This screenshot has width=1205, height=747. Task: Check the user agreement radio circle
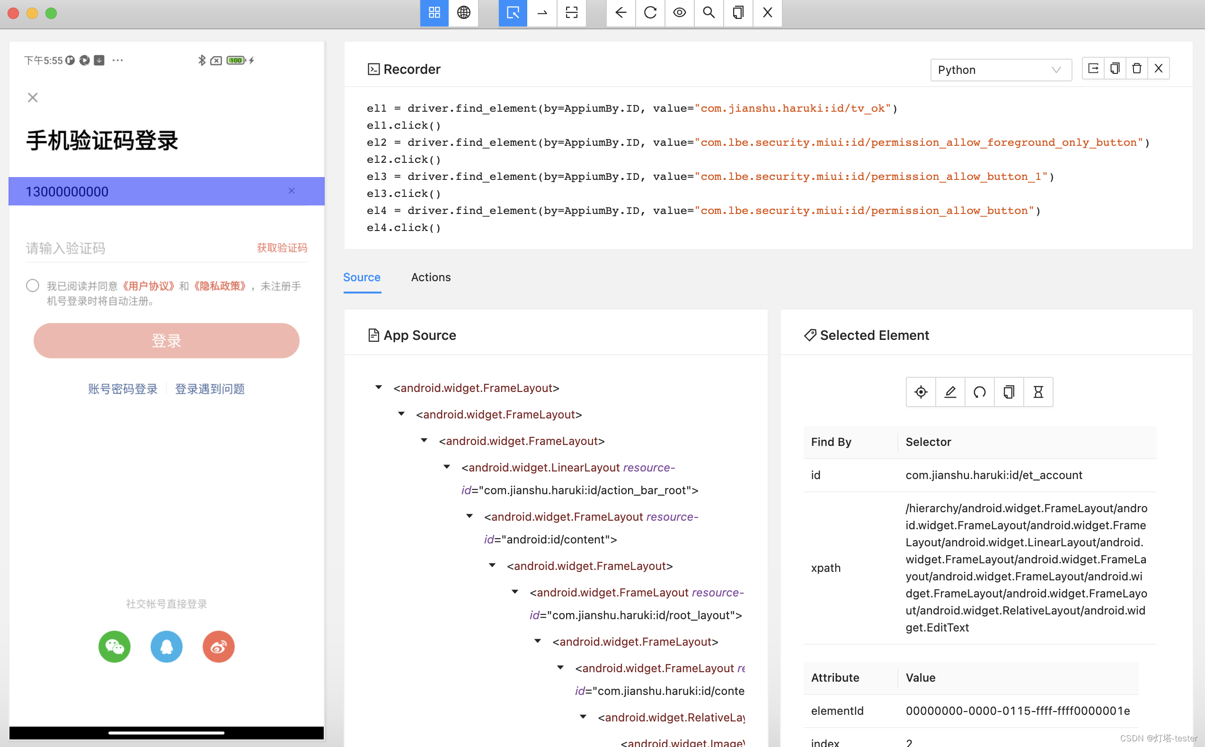pos(33,285)
